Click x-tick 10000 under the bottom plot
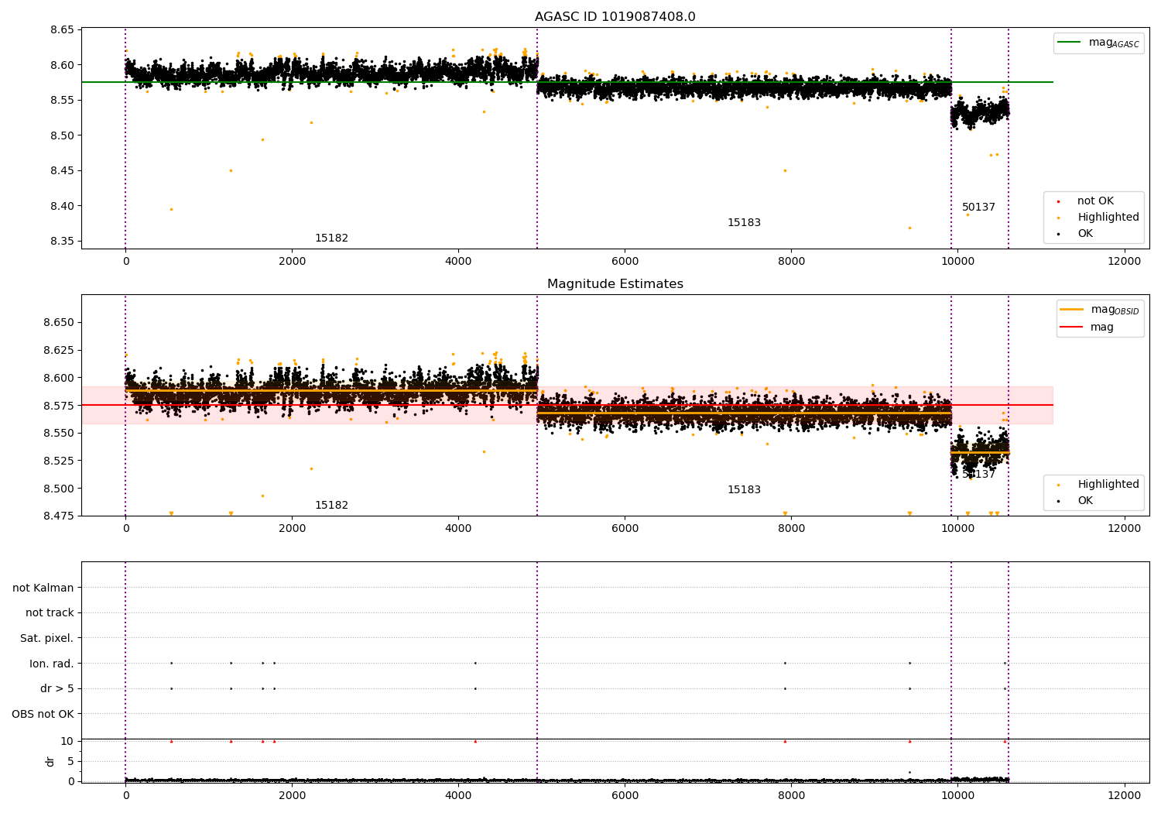This screenshot has height=813, width=1161. [x=957, y=796]
